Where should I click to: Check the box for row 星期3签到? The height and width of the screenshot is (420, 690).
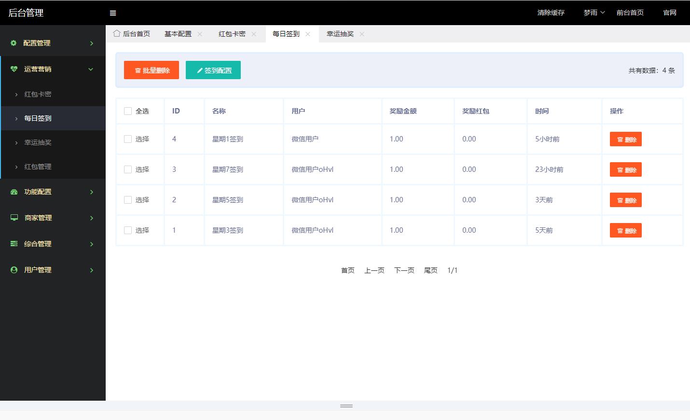click(128, 230)
